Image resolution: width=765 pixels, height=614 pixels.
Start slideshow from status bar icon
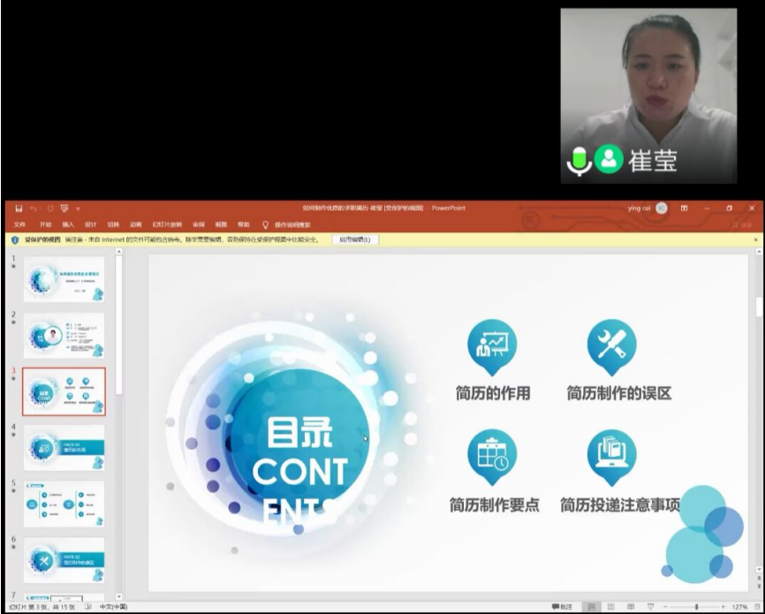pyautogui.click(x=651, y=607)
